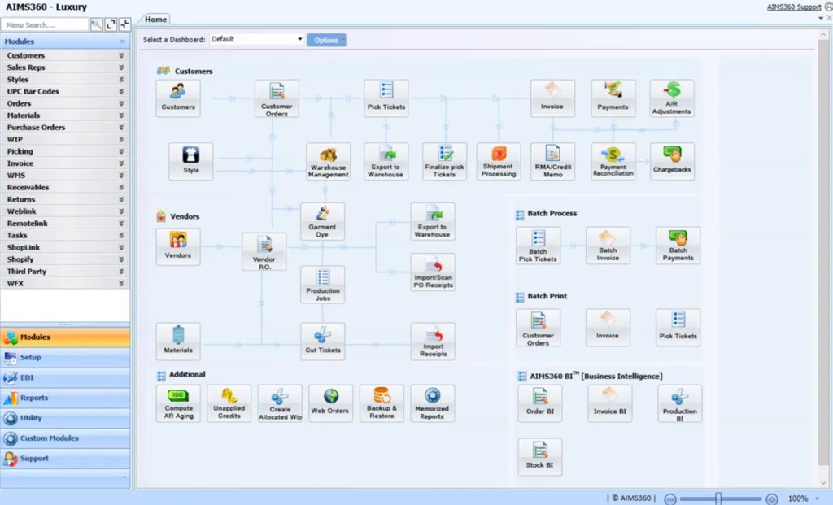Image resolution: width=833 pixels, height=505 pixels.
Task: Open the AIMS360 Support link
Action: coord(794,7)
